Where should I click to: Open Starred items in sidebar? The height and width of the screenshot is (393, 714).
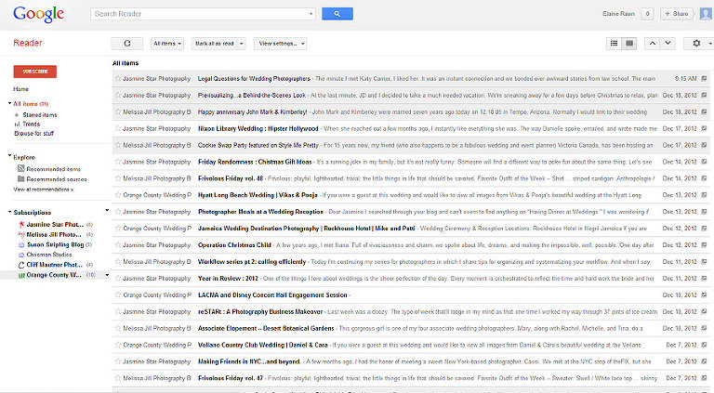[x=40, y=115]
